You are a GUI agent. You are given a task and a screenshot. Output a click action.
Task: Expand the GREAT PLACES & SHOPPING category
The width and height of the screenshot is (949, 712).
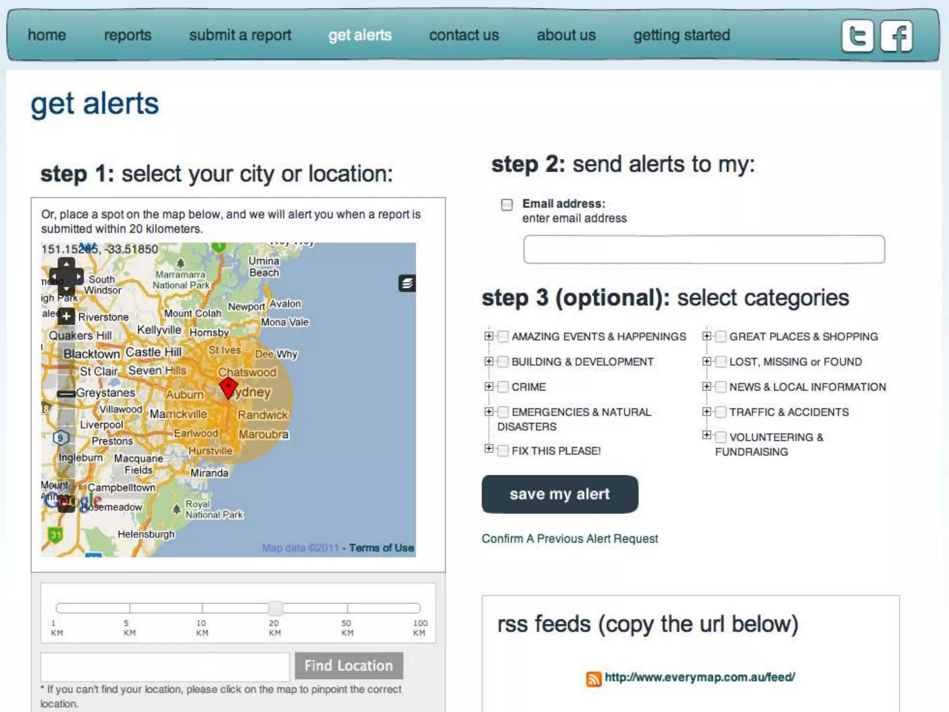coord(706,336)
